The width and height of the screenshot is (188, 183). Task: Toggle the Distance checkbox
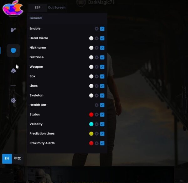tap(102, 57)
